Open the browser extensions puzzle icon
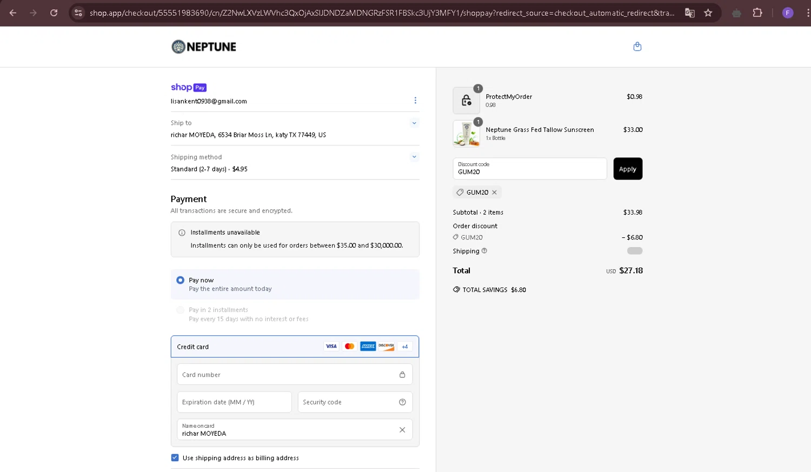 tap(757, 13)
